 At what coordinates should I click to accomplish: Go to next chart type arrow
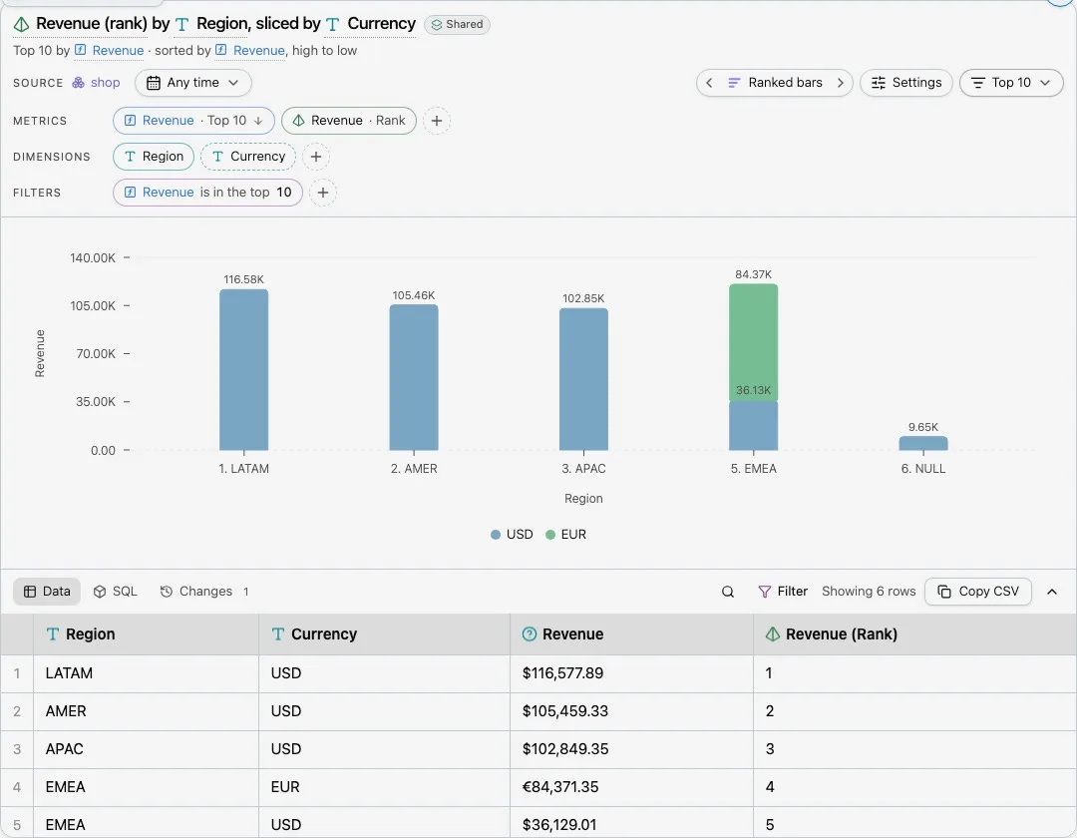tap(840, 83)
